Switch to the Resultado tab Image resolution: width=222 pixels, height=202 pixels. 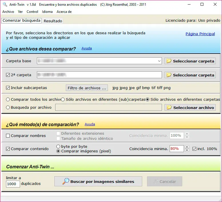53,21
